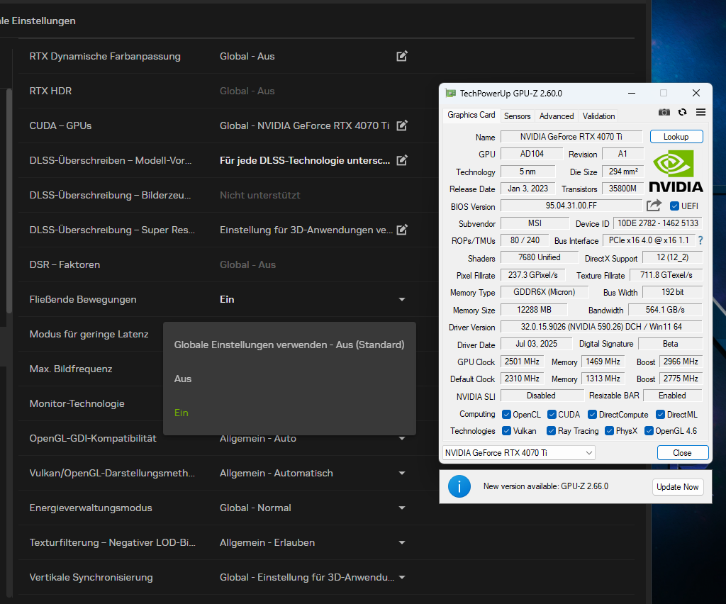726x604 pixels.
Task: Open edit icon for CUDA – GPUs row
Action: pos(402,125)
